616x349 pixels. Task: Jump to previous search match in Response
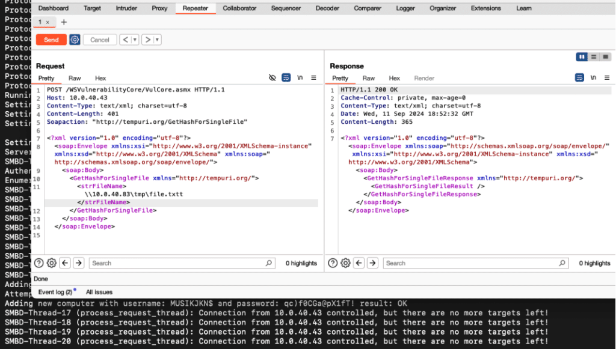pos(359,263)
